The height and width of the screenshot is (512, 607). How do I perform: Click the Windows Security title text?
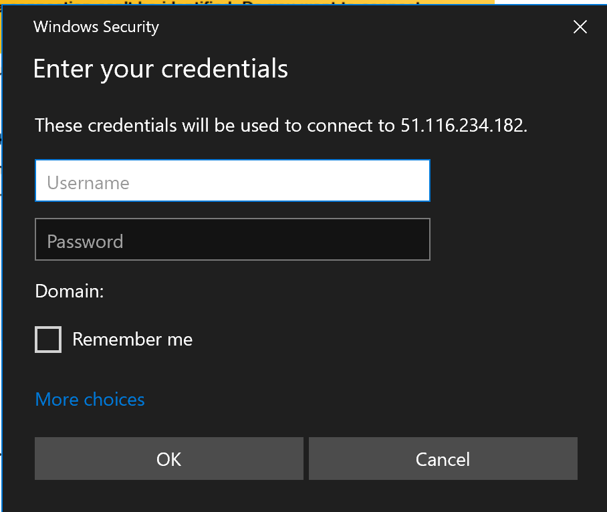[x=96, y=27]
